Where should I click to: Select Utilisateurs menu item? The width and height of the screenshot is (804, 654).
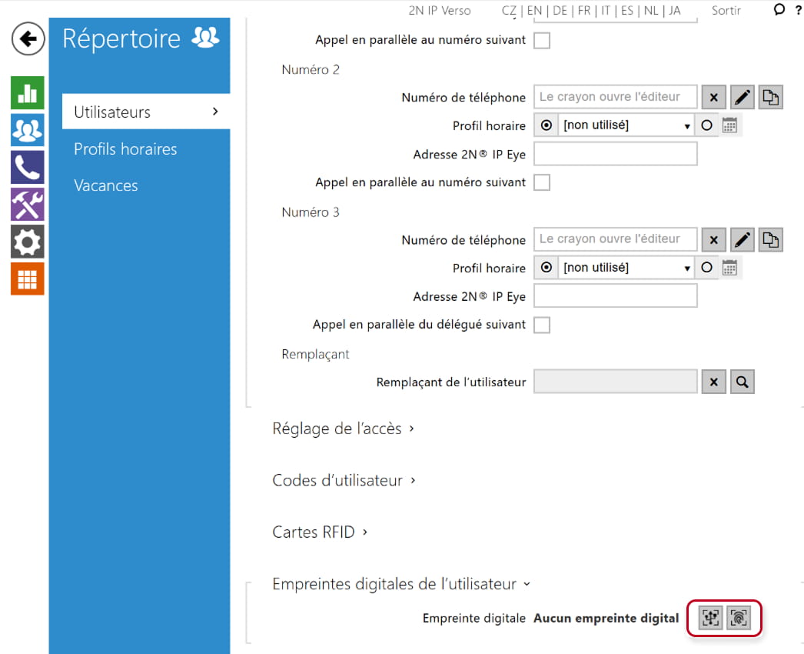[146, 112]
